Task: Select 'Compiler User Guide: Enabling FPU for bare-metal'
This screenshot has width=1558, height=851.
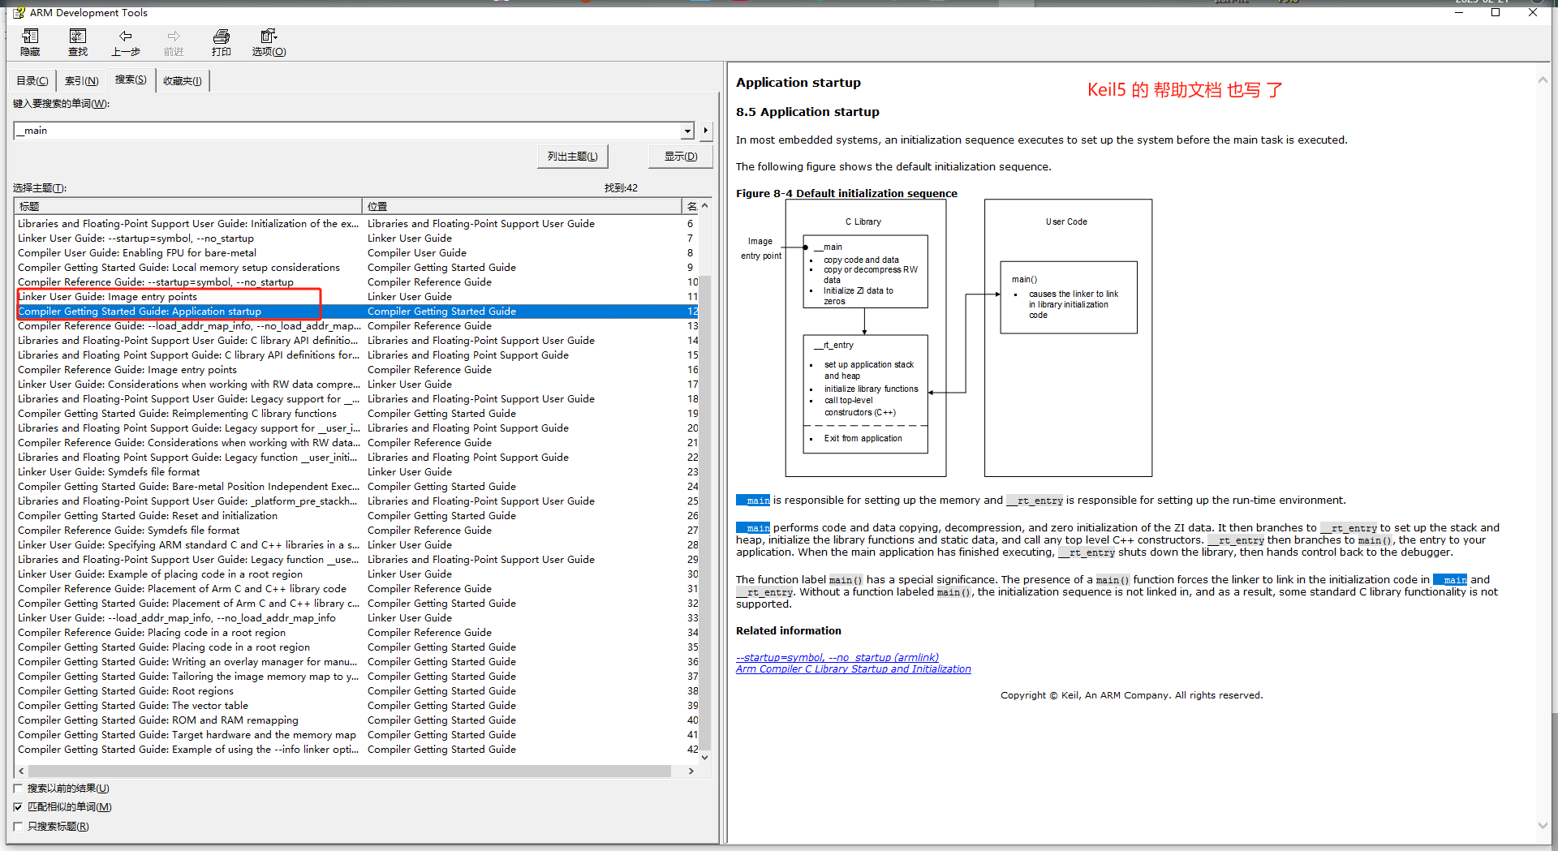Action: 137,253
